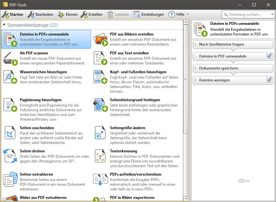Viewport: 276px width, 202px height.
Task: Click the 'Texterkennung' title text
Action: 124,151
